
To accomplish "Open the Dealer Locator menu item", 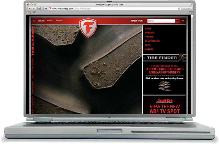I will pyautogui.click(x=152, y=41).
